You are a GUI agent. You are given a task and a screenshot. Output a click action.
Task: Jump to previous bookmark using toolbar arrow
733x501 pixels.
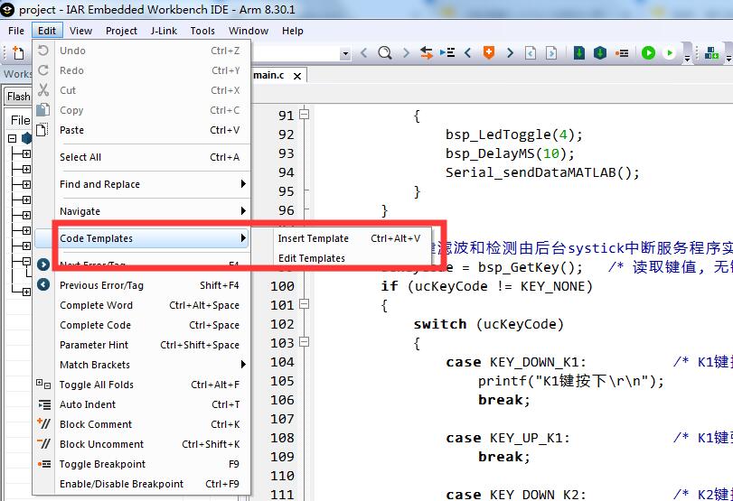click(x=467, y=52)
